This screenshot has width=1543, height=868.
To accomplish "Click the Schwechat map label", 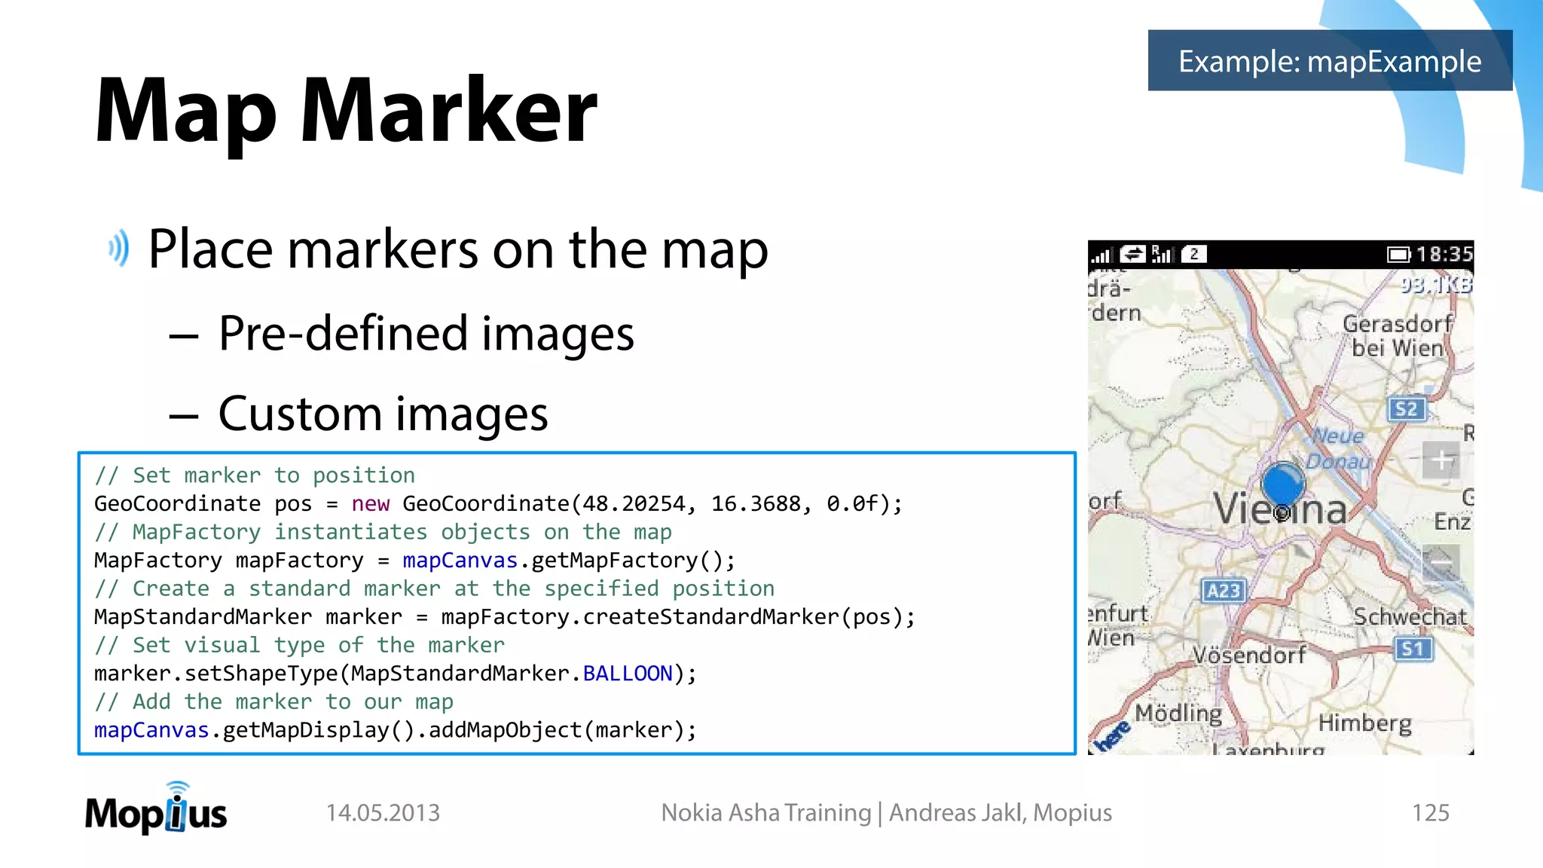I will click(x=1410, y=616).
